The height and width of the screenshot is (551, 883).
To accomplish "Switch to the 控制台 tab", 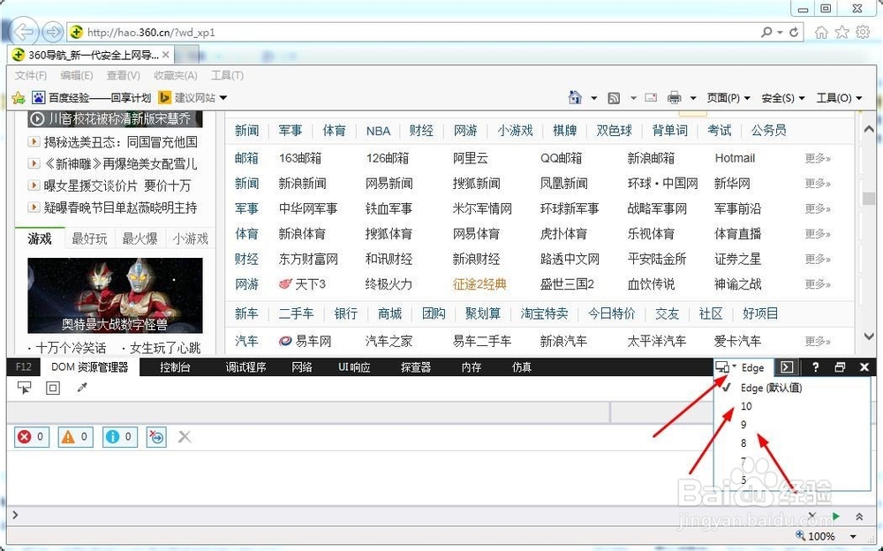I will tap(175, 367).
